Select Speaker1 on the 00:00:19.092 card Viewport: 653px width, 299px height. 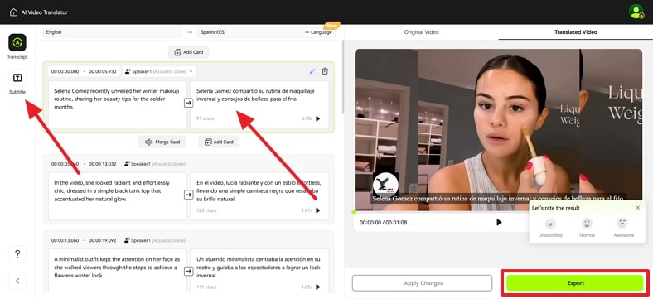[x=155, y=240]
